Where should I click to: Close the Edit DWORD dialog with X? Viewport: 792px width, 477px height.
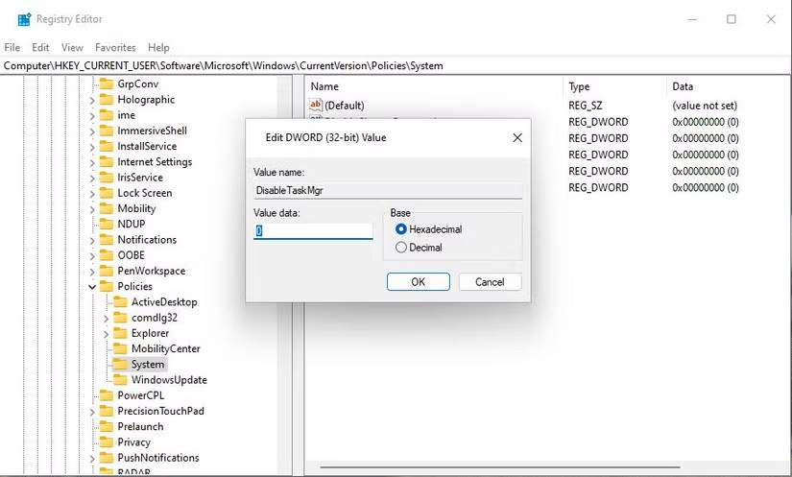point(517,138)
